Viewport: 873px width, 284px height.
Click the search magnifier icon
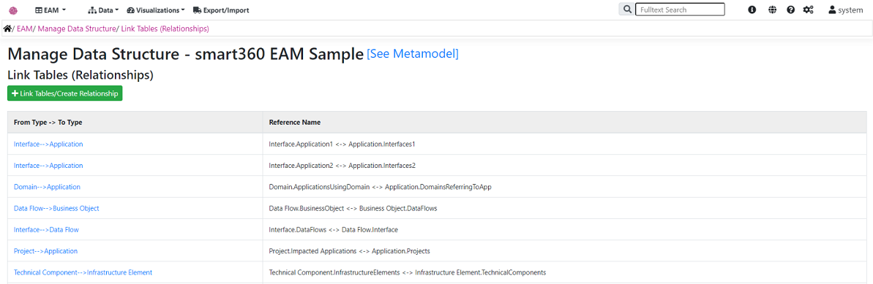coord(627,9)
